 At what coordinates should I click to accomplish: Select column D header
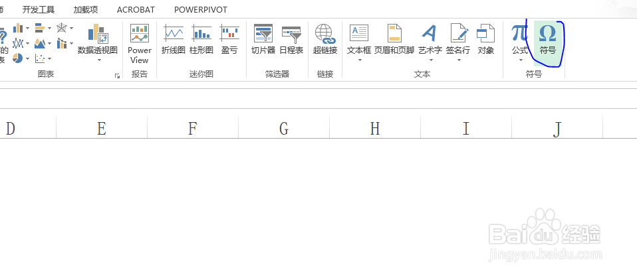pyautogui.click(x=28, y=128)
